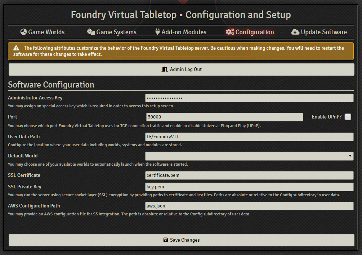
Task: Click the warning triangle icon in the banner
Action: 16,48
